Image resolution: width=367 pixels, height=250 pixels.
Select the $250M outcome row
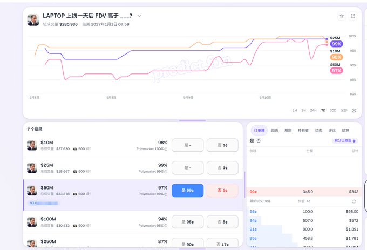click(x=133, y=241)
